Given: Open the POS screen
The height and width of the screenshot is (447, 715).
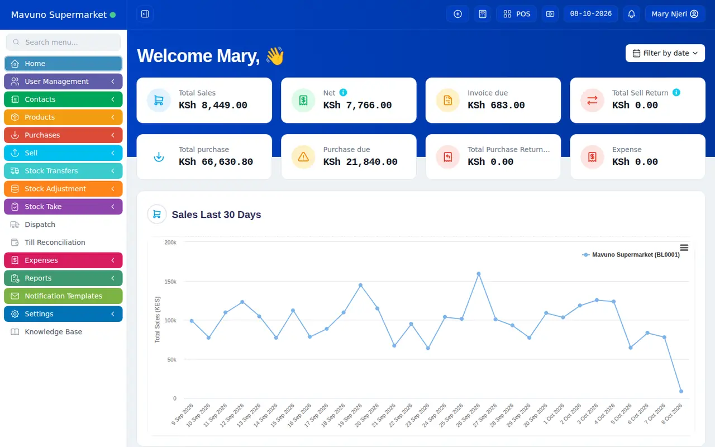Looking at the screenshot, I should point(517,14).
